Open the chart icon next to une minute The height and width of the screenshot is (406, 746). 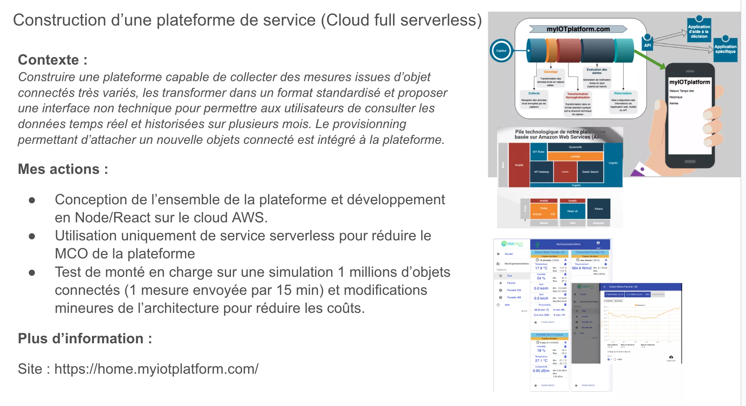coord(606,260)
